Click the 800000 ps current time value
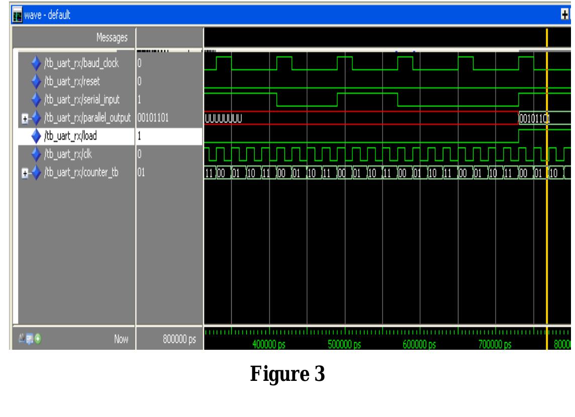Screen dimensions: 575x417 pyautogui.click(x=179, y=339)
